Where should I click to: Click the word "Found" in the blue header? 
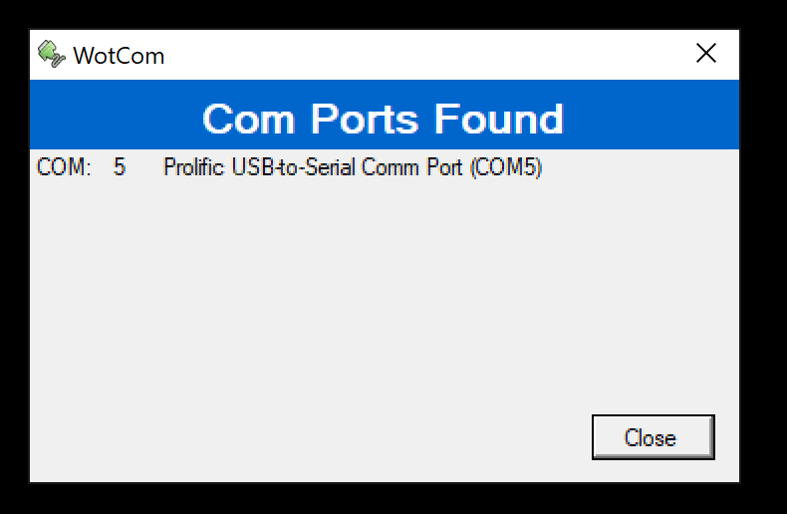[498, 119]
